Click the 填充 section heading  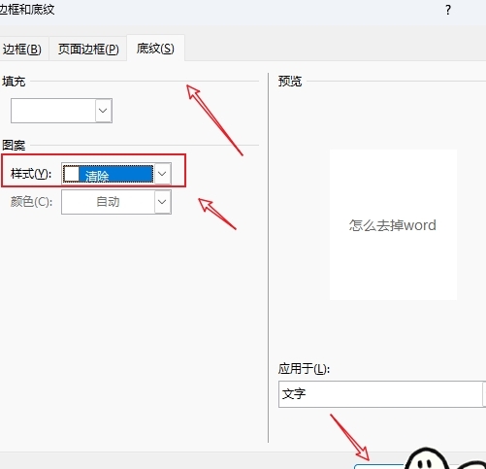point(14,82)
